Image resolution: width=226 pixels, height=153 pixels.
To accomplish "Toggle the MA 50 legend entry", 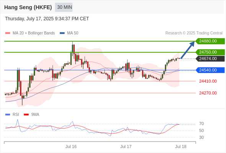I will point(69,33).
